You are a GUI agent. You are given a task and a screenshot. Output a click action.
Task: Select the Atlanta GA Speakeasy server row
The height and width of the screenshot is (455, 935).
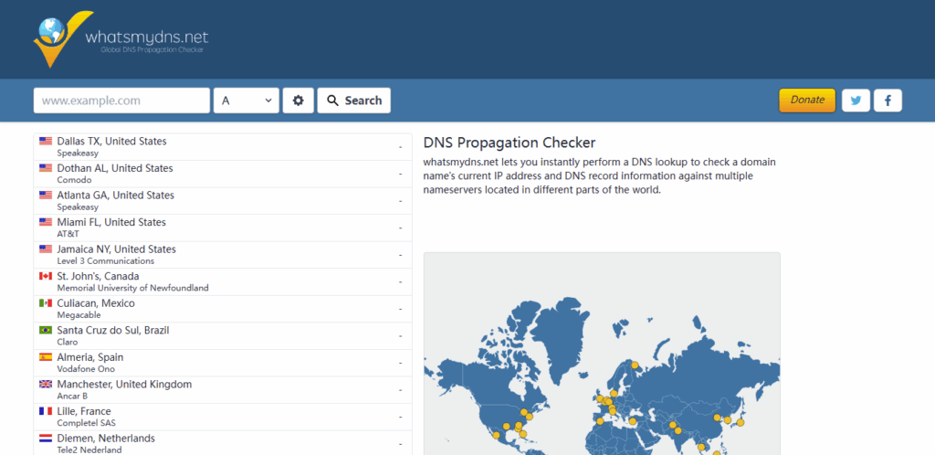pyautogui.click(x=223, y=201)
